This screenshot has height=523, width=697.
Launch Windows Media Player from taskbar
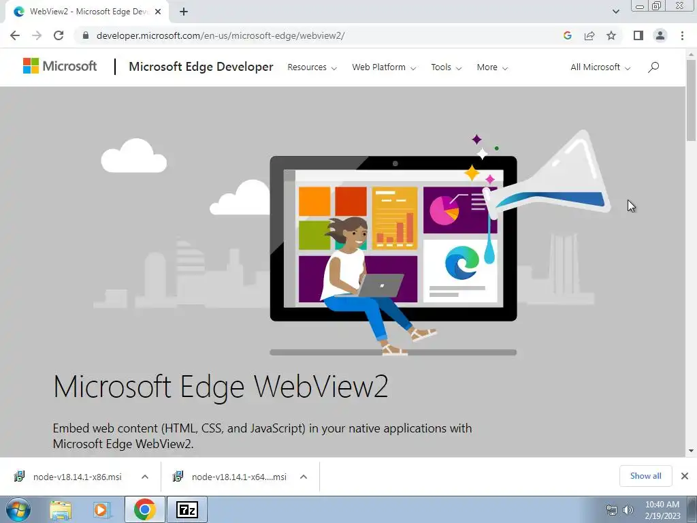coord(101,509)
